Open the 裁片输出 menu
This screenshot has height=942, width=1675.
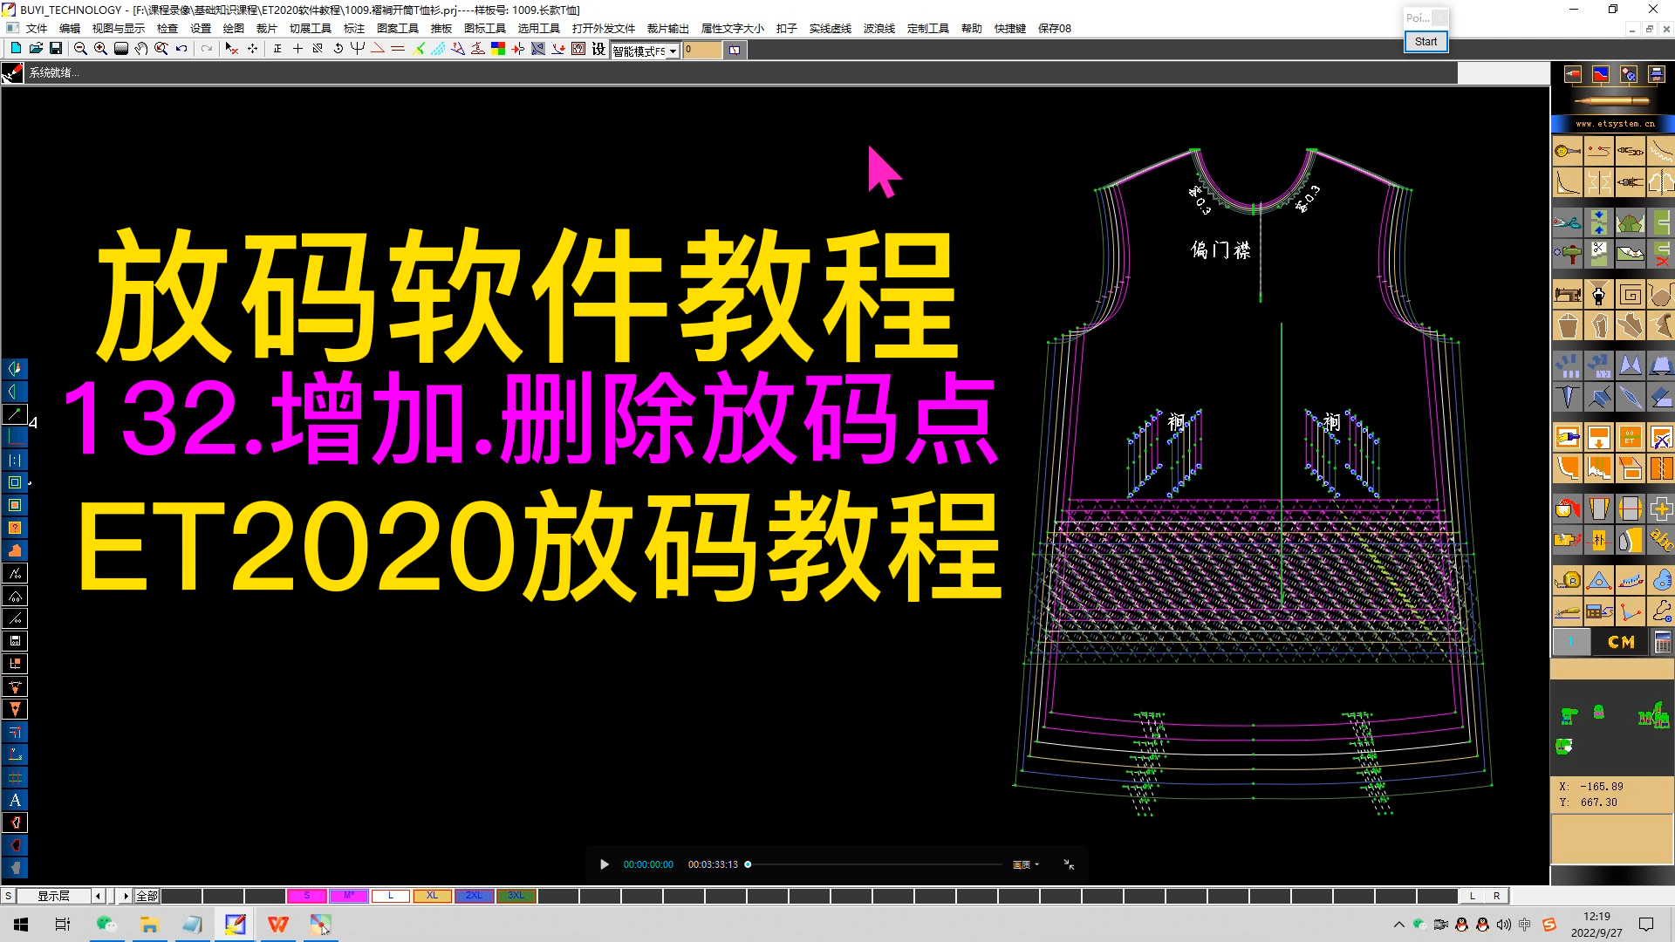pyautogui.click(x=668, y=29)
